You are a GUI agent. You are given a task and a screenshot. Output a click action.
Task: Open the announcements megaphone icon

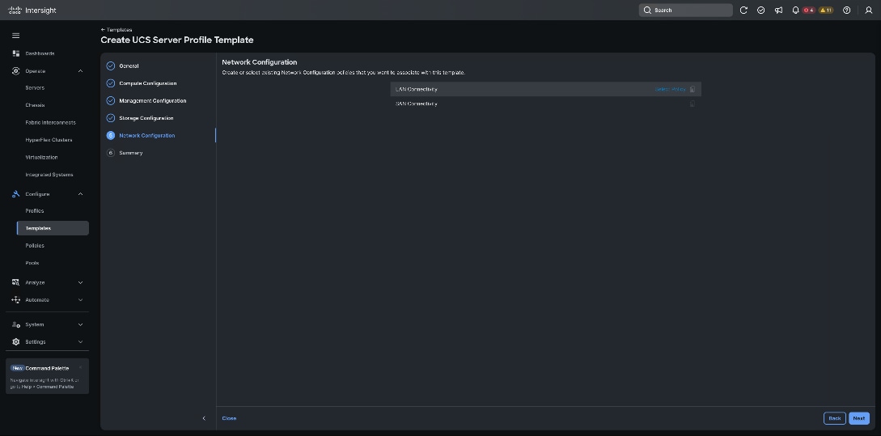[x=778, y=11]
